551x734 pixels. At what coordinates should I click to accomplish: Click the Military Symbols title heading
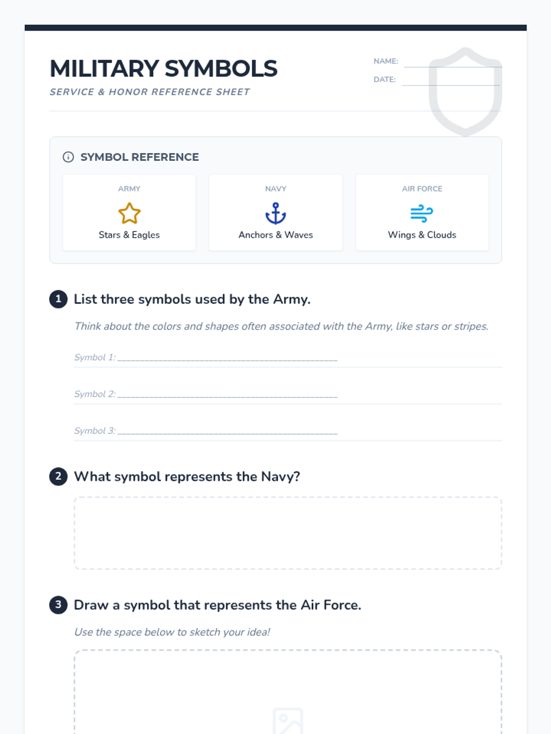(x=163, y=69)
